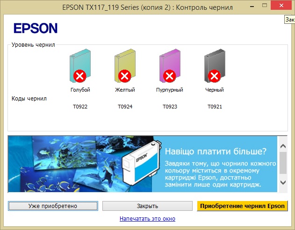Select the ink code T0922
This screenshot has height=230, width=295.
click(x=80, y=107)
